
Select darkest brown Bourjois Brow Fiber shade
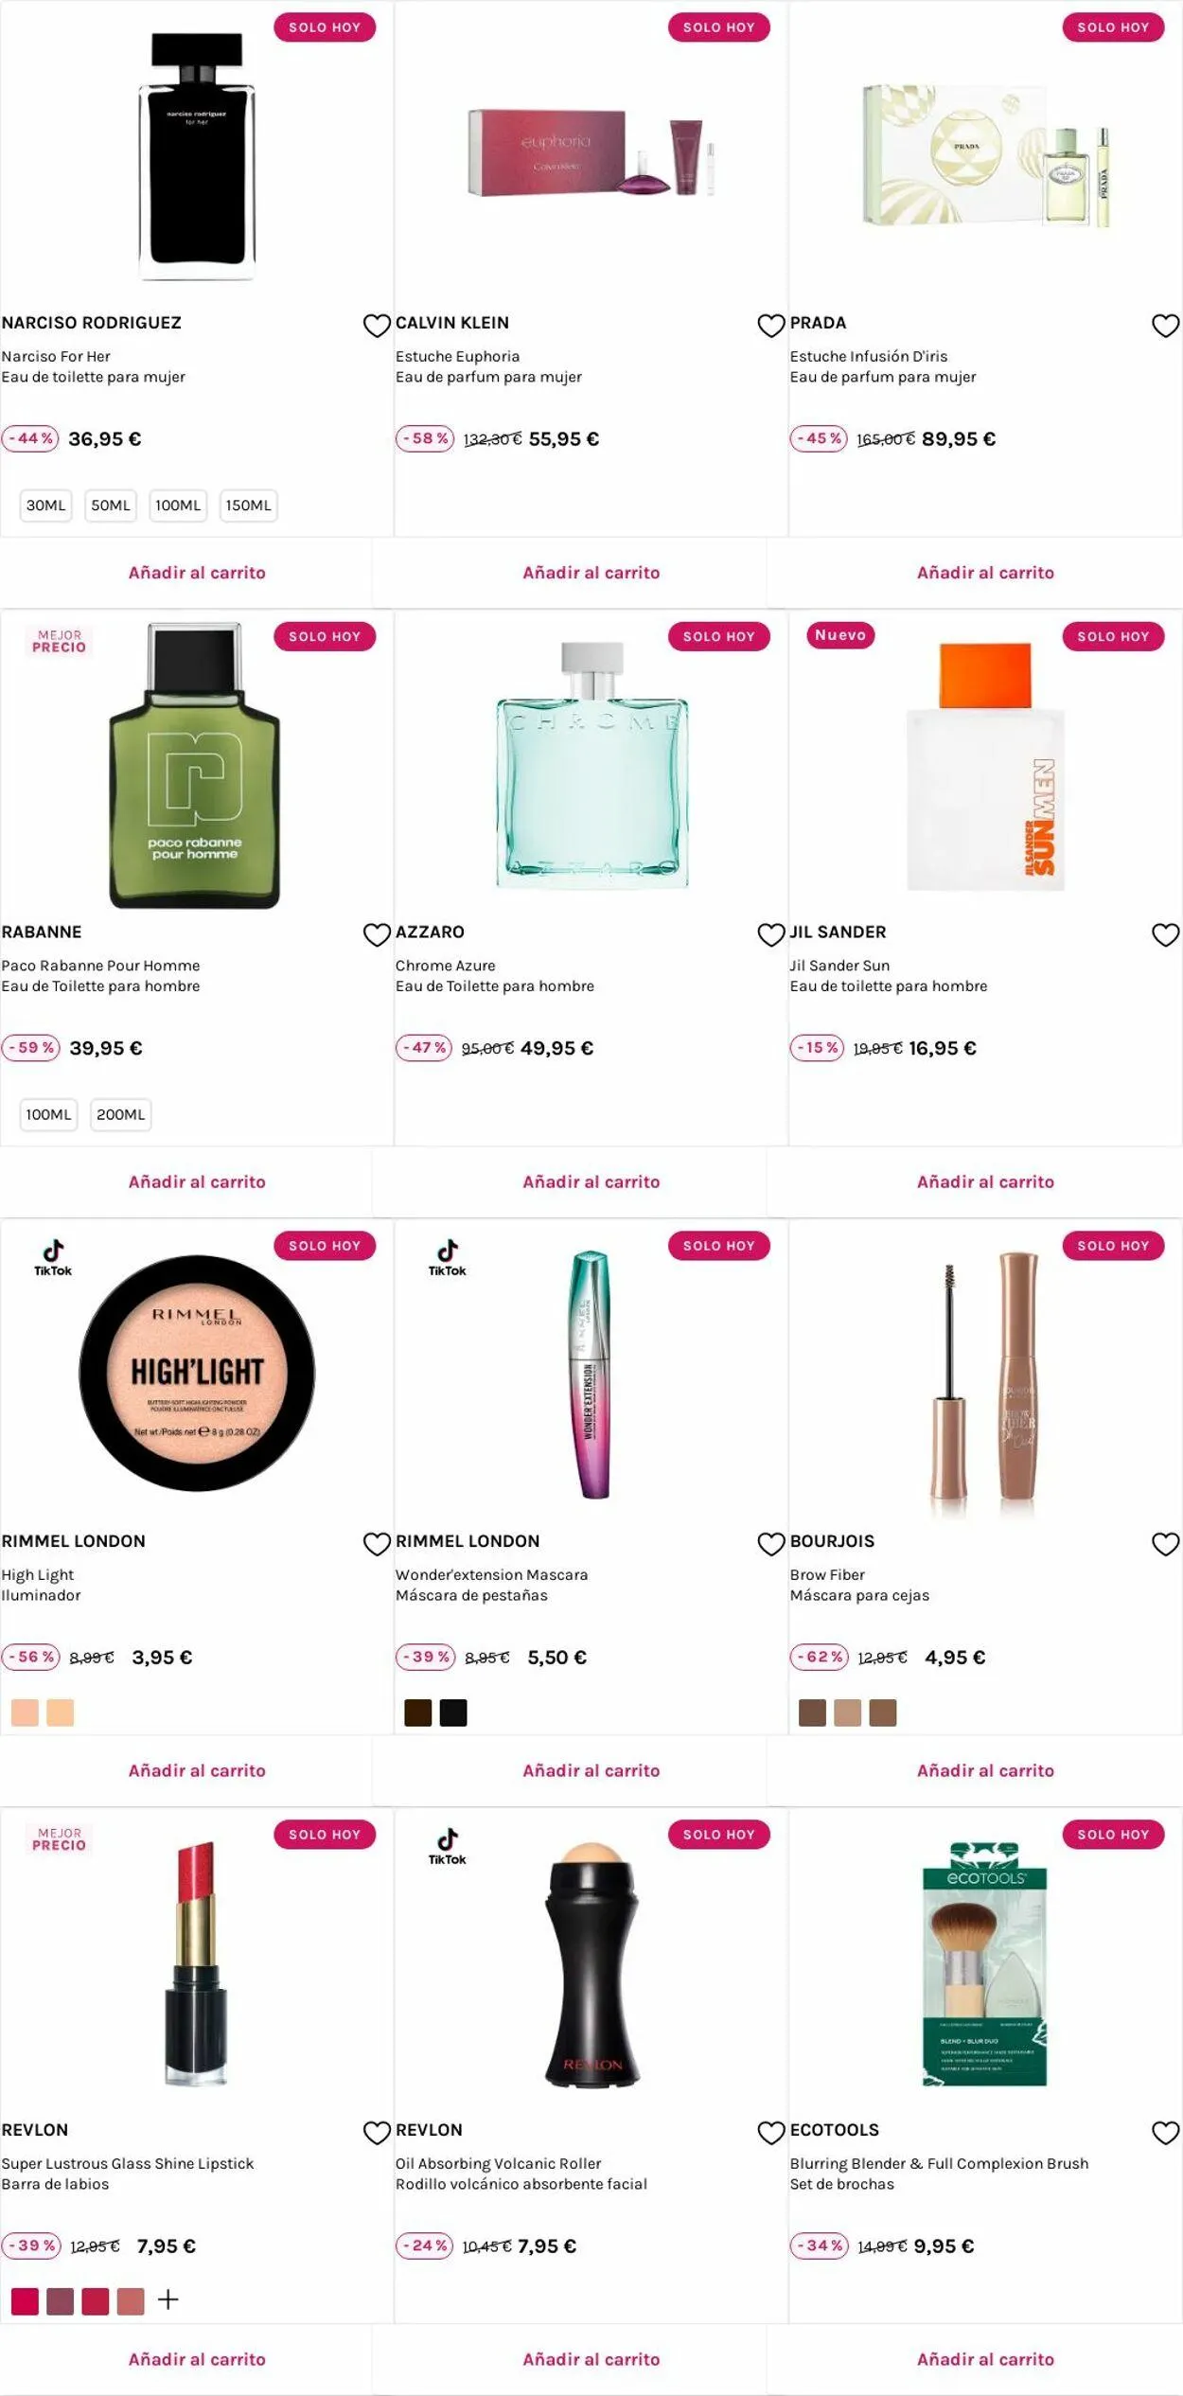click(812, 1713)
